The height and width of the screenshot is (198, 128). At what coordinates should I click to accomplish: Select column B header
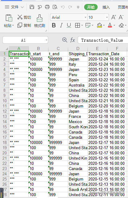(x=38, y=49)
